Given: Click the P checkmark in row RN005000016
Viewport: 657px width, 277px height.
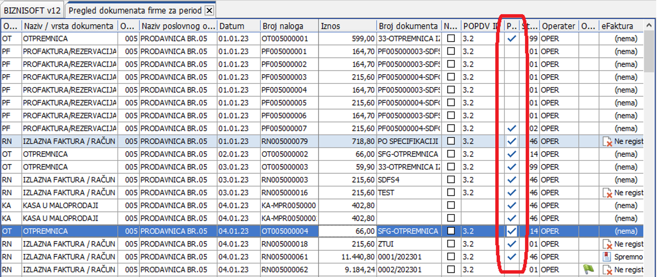Looking at the screenshot, I should (x=512, y=192).
